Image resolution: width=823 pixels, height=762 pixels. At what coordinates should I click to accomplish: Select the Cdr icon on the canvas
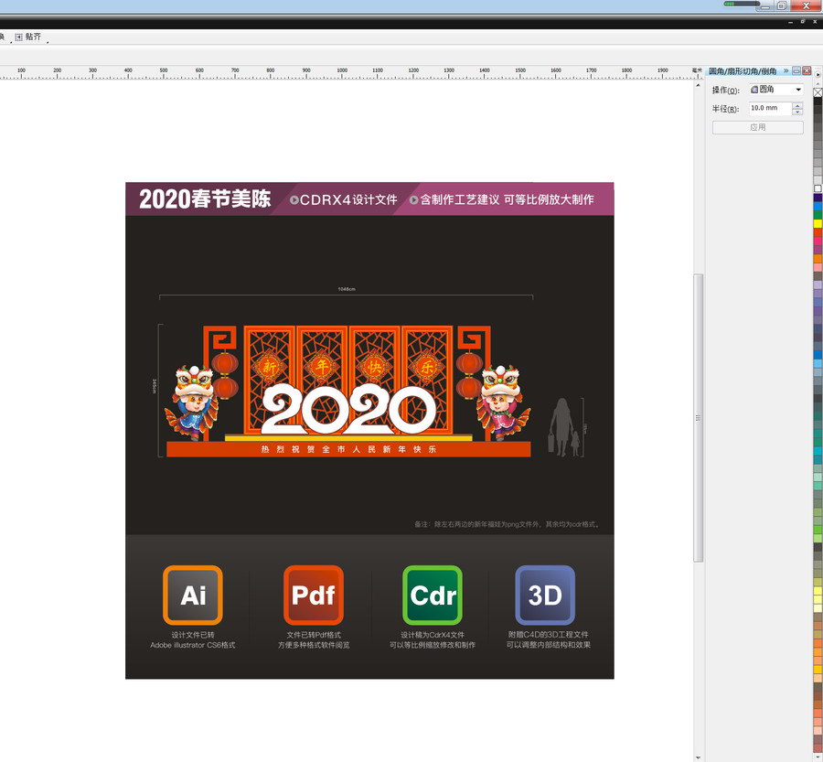point(433,595)
